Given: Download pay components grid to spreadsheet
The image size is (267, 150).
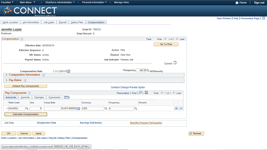Looking at the screenshot, I should tap(146, 92).
